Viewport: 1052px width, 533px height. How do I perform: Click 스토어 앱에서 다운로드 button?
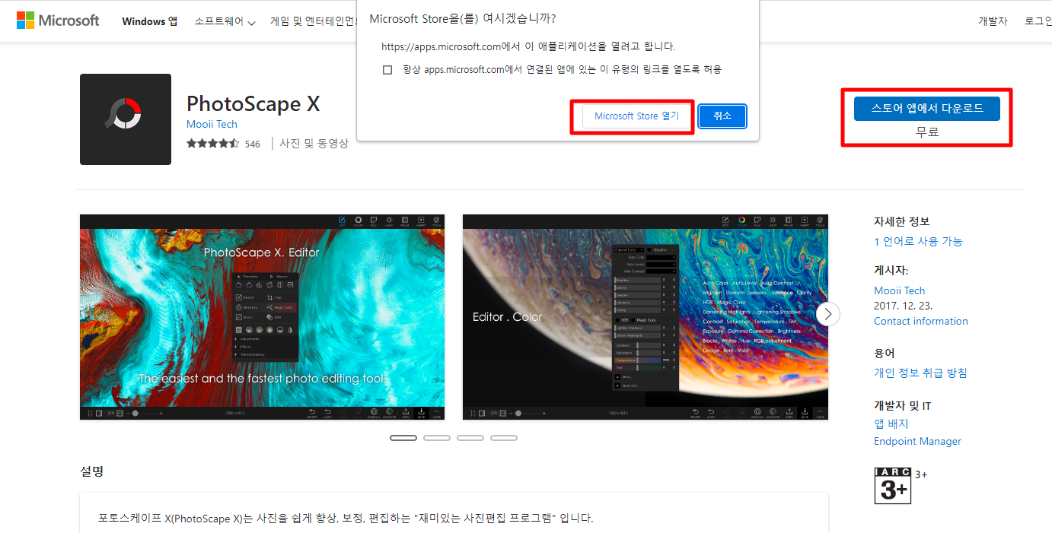pyautogui.click(x=926, y=109)
